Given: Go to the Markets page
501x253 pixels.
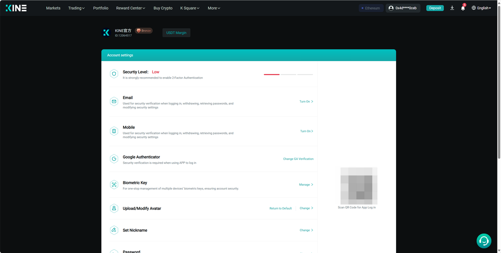Looking at the screenshot, I should 53,8.
